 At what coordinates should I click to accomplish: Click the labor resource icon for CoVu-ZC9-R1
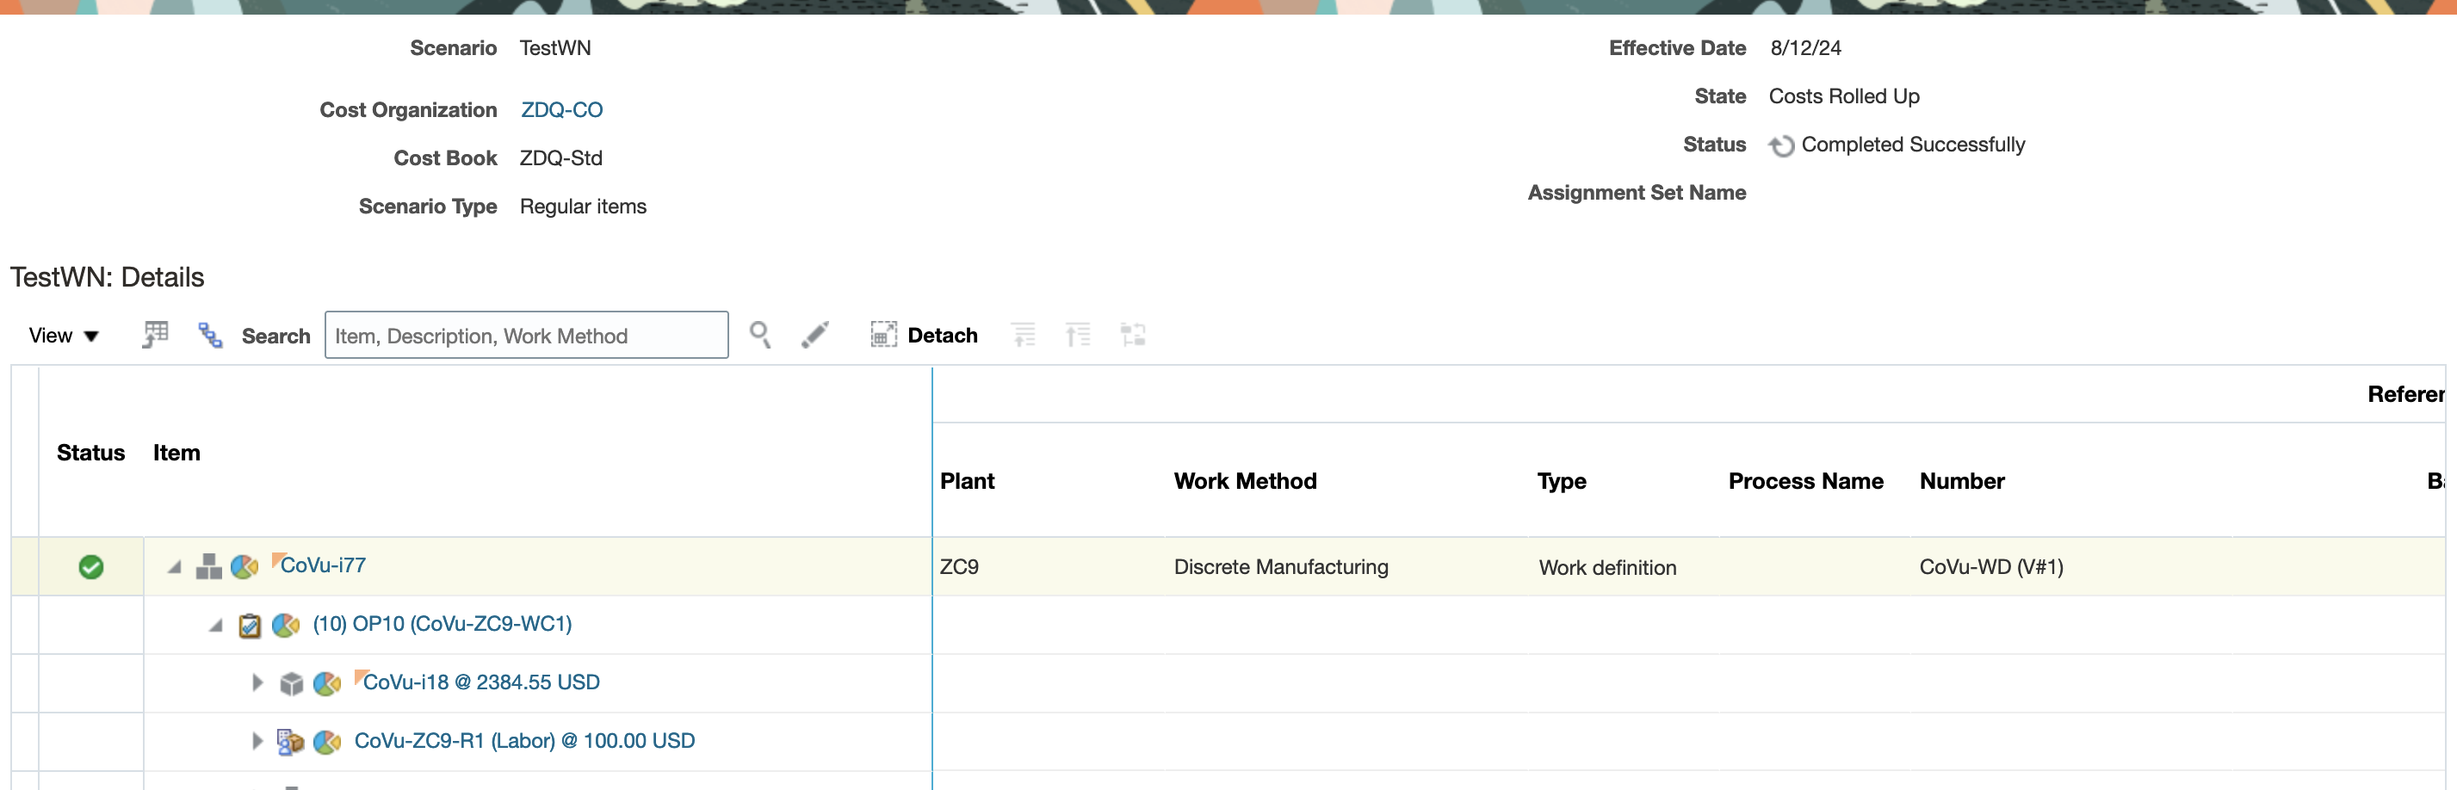290,742
